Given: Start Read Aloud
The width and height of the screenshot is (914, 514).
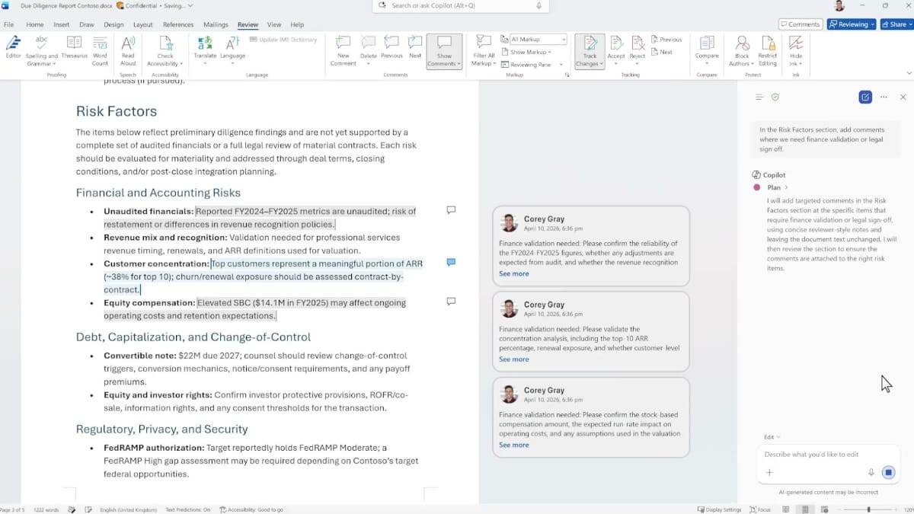Looking at the screenshot, I should point(128,50).
